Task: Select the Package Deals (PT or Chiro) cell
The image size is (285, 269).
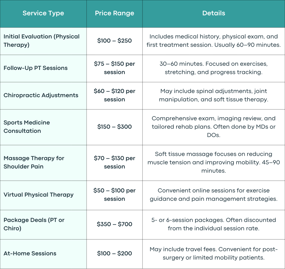Action: point(43,225)
